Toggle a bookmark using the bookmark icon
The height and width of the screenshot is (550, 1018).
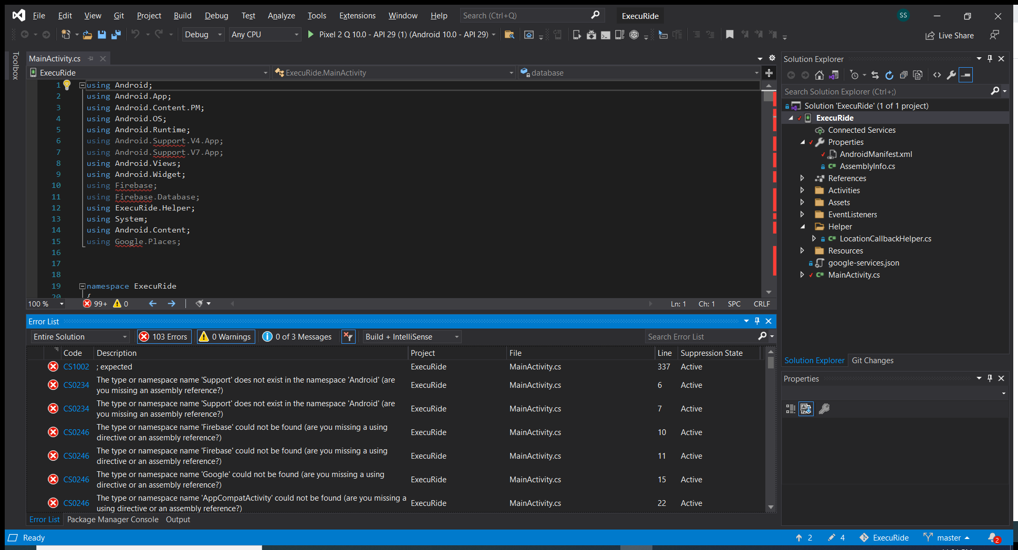(x=730, y=34)
